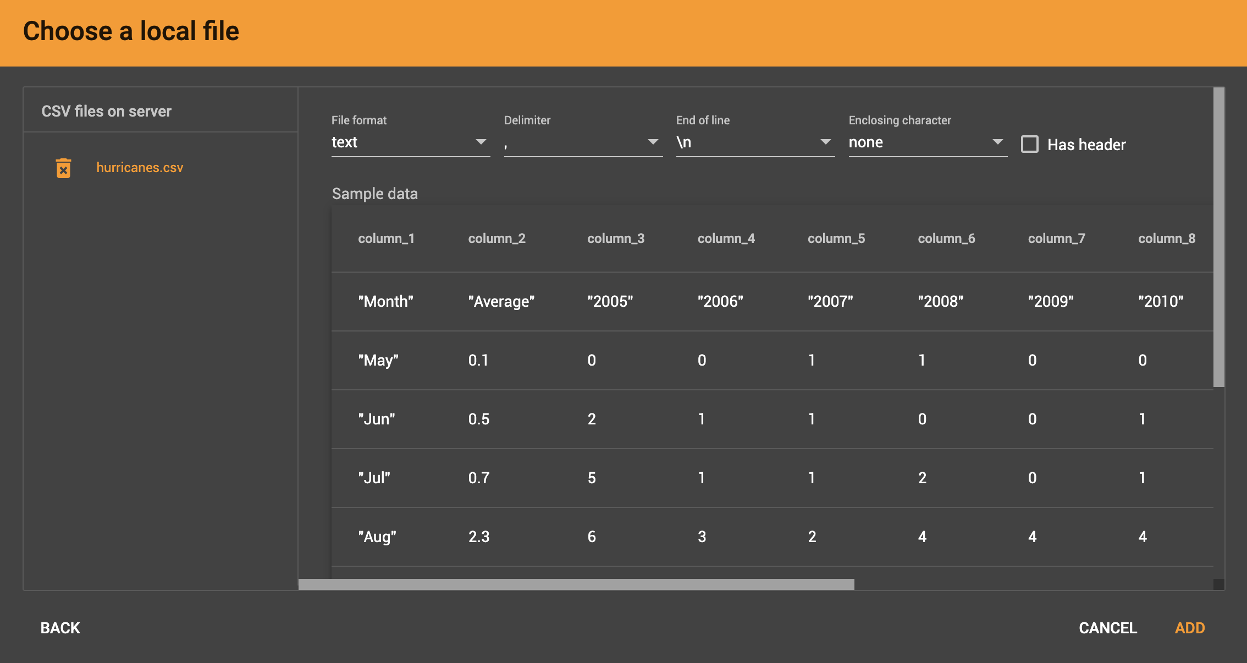This screenshot has width=1247, height=663.
Task: Select the column_8 header
Action: [x=1167, y=238]
